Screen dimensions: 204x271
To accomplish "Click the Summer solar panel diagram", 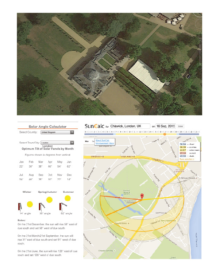I will [65, 203].
